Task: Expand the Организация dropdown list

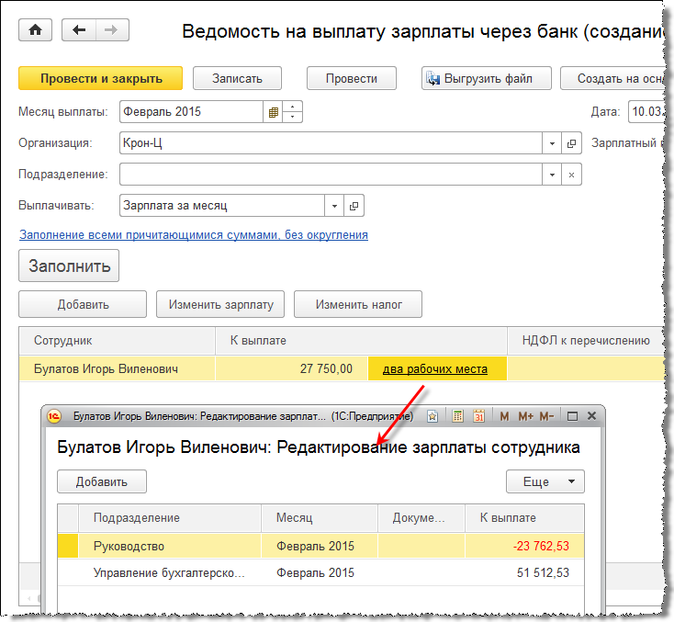Action: pos(552,144)
